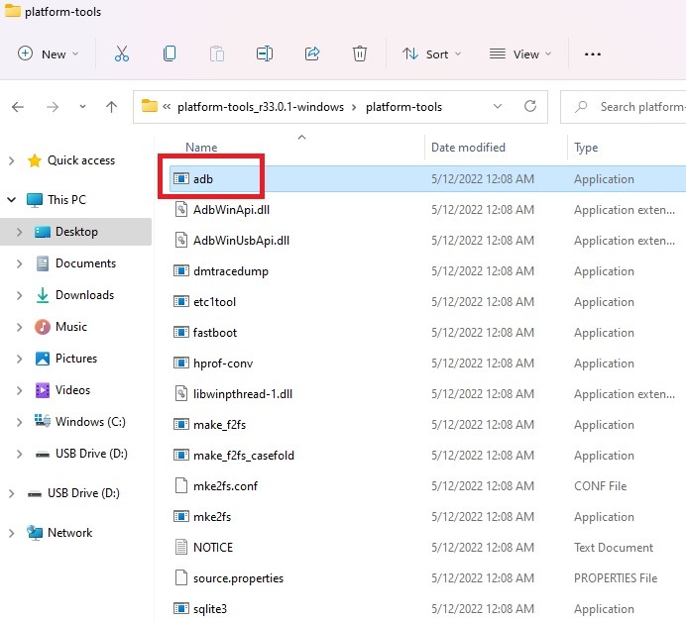Click the Search platform-tools field

click(x=623, y=107)
